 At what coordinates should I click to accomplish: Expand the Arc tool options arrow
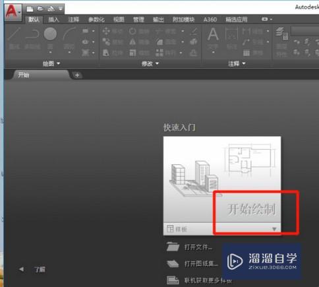69,52
